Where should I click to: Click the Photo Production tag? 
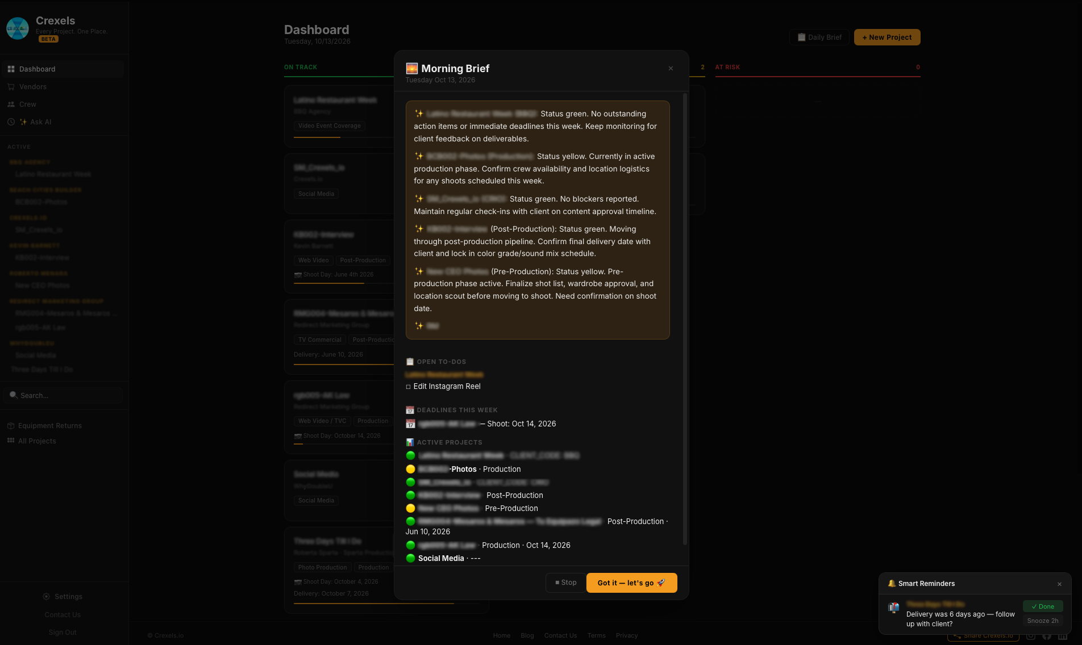[x=322, y=568]
